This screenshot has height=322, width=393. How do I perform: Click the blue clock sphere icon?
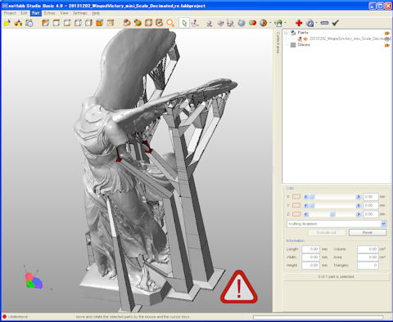310,23
